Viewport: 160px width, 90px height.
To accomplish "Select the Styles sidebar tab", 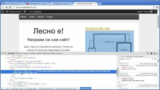I will coord(122,56).
